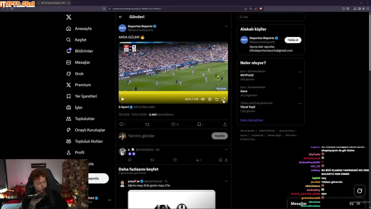371x209 pixels.
Task: Open Grok from the sidebar
Action: tap(75, 74)
